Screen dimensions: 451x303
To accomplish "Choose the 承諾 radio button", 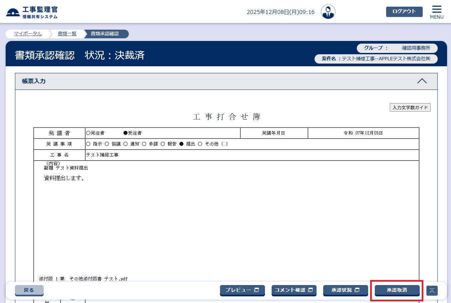I will click(x=144, y=144).
